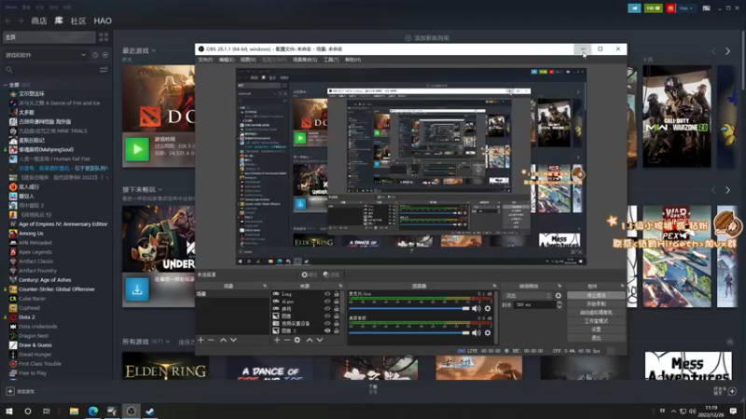This screenshot has width=746, height=419.
Task: Toggle the lock for the last source row
Action: coord(337,331)
